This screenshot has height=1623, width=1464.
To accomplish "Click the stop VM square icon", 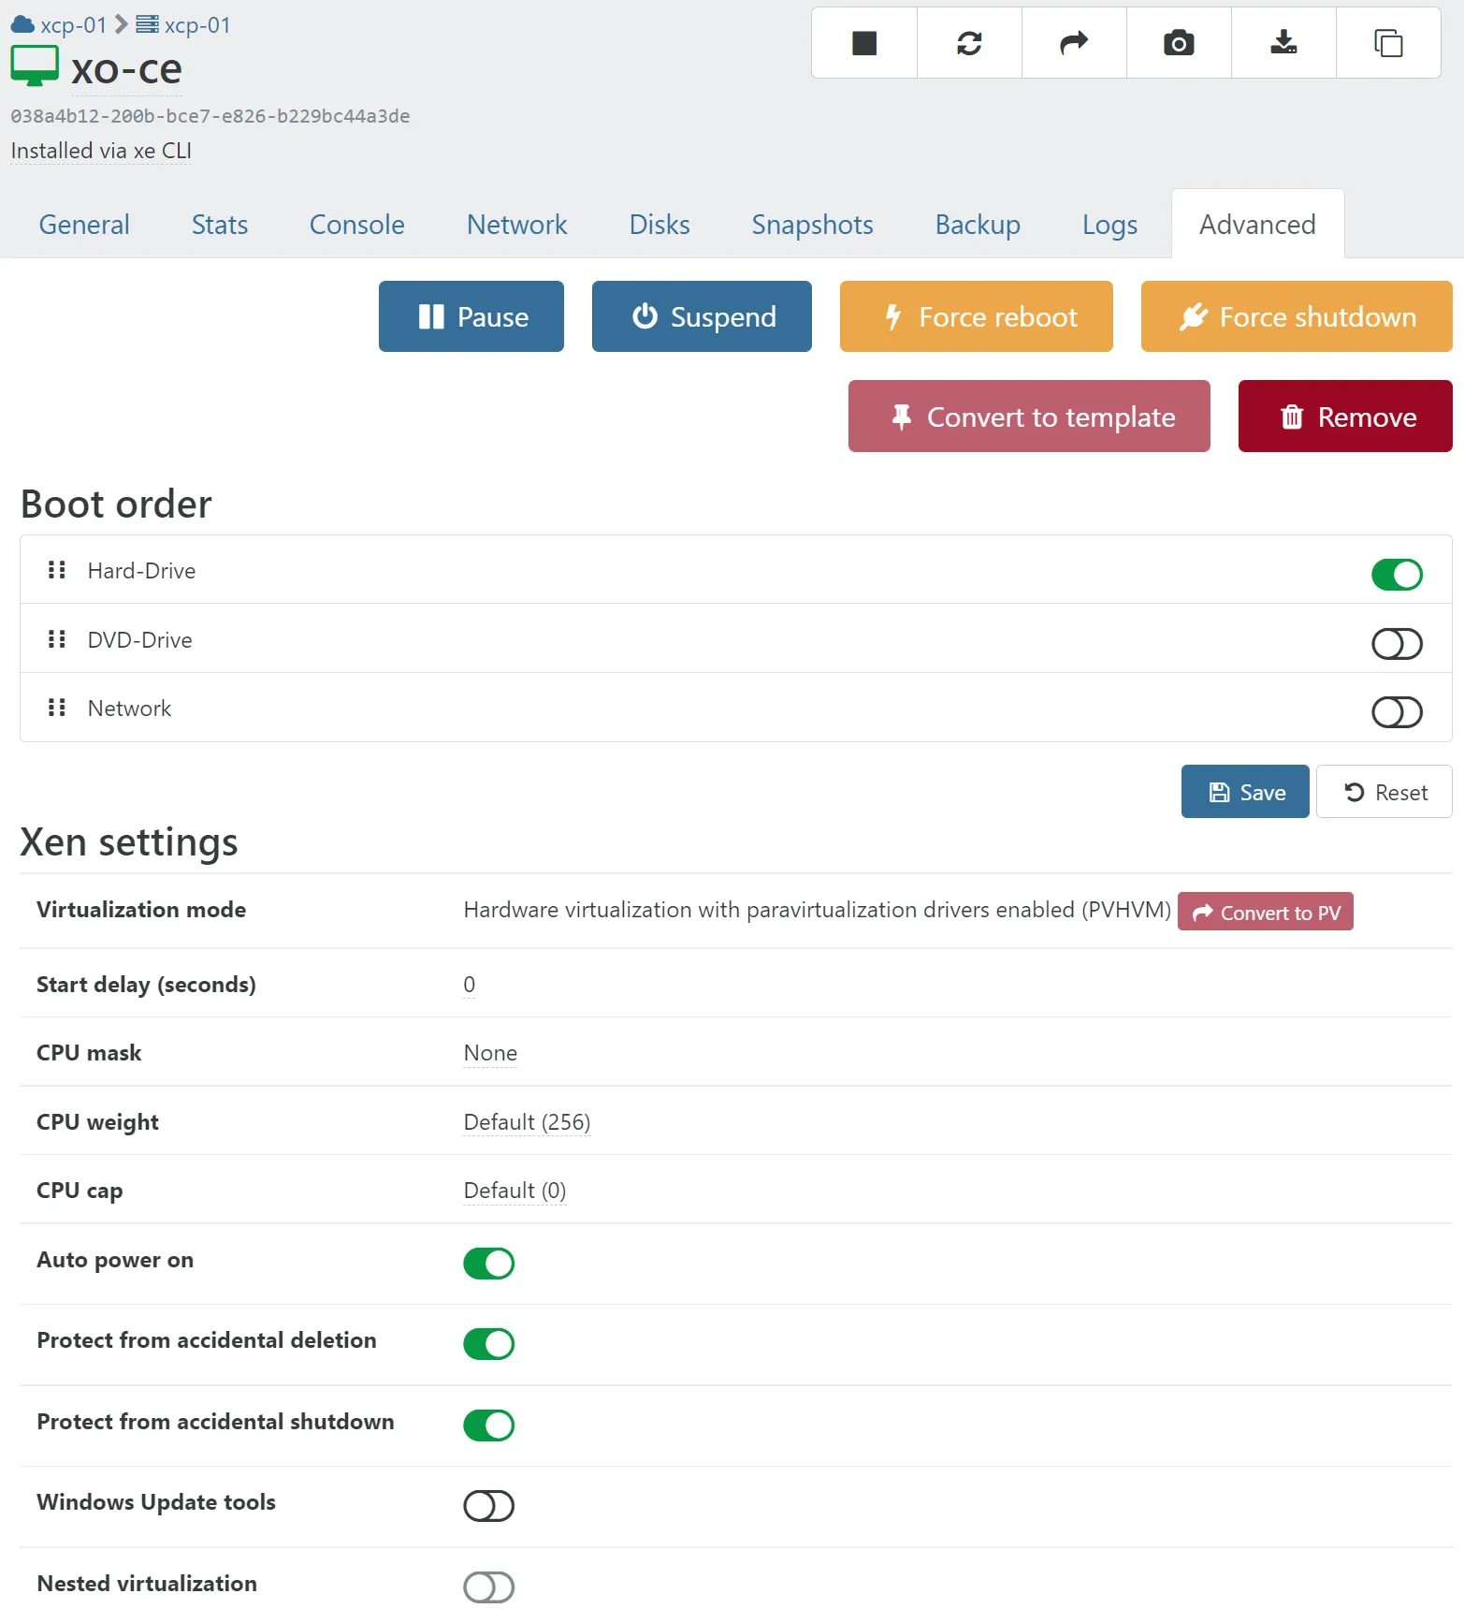I will tap(863, 43).
